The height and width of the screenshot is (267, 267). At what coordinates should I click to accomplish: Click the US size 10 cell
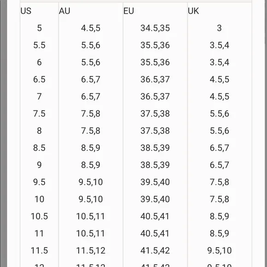[x=39, y=199]
